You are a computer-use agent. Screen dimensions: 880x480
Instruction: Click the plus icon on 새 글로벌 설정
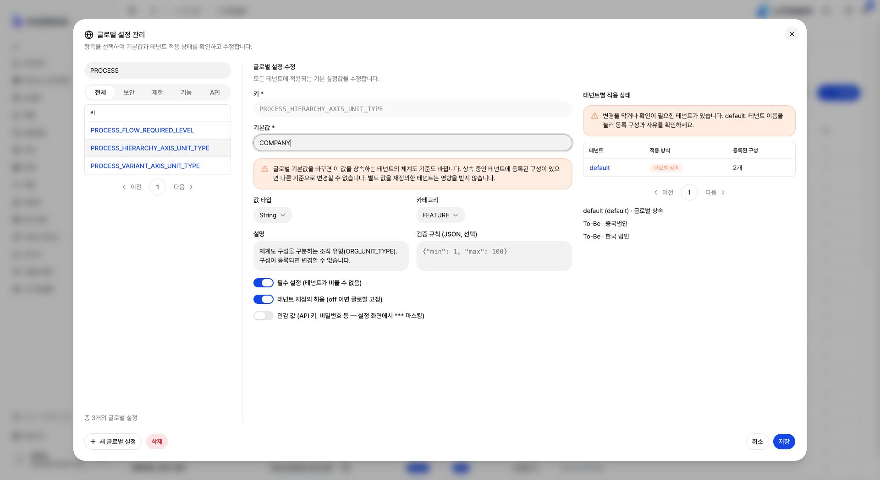93,442
